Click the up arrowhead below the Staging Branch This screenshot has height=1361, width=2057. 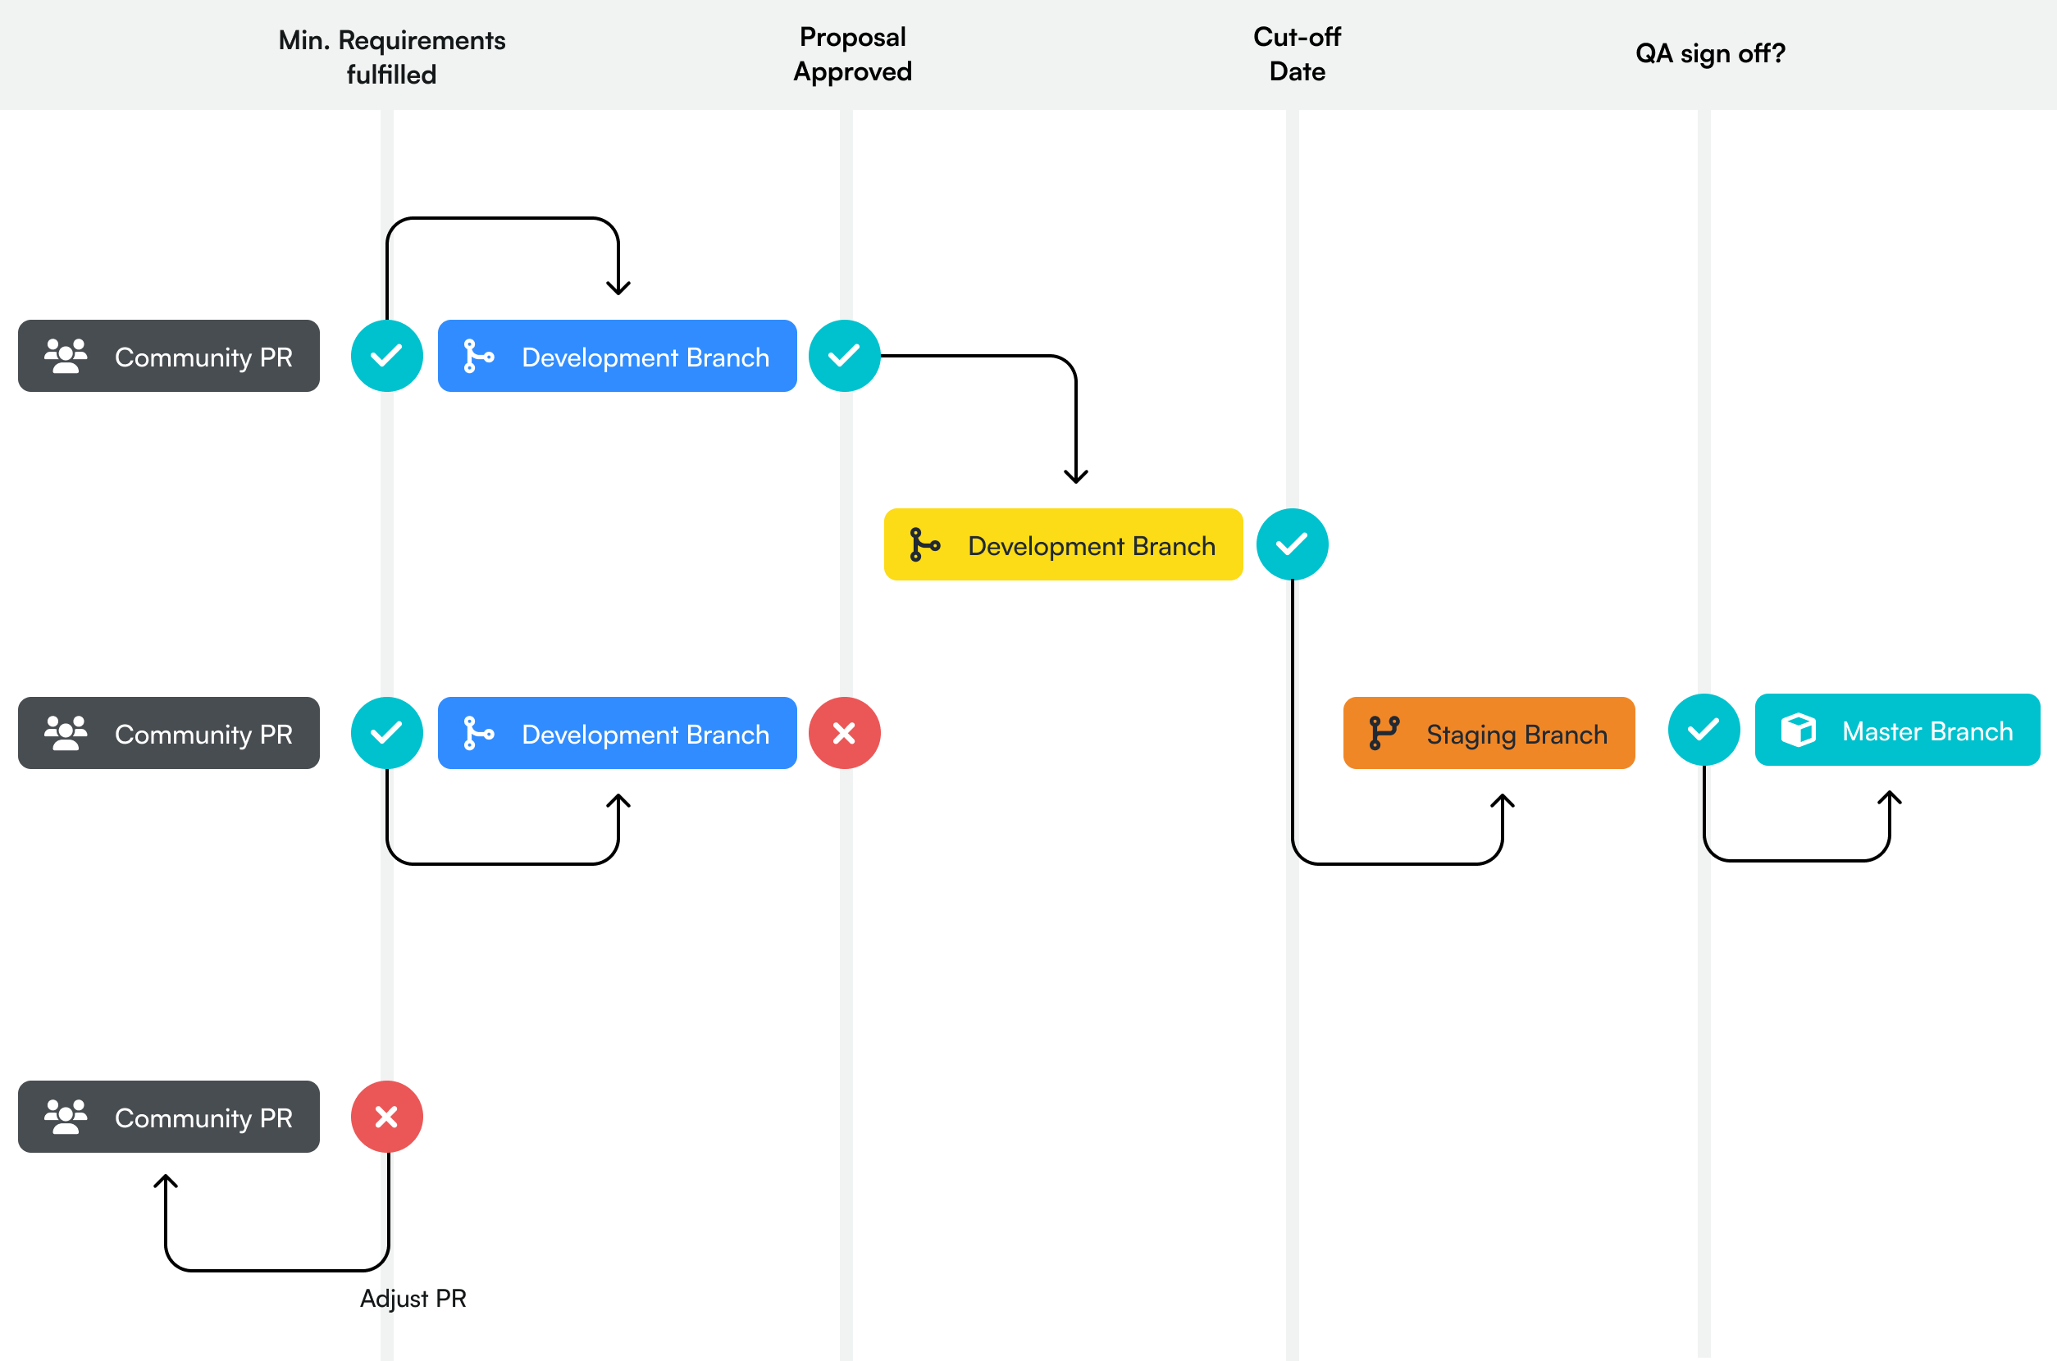(1503, 800)
